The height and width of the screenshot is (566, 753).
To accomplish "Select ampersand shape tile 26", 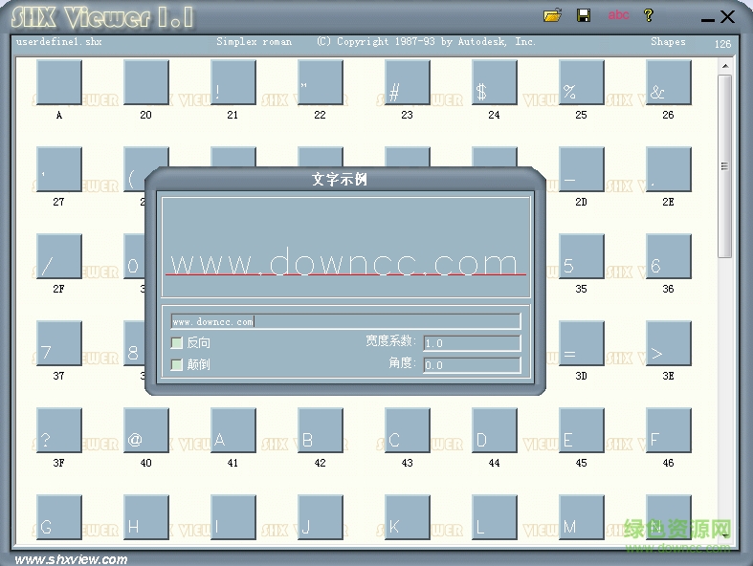I will (x=669, y=82).
